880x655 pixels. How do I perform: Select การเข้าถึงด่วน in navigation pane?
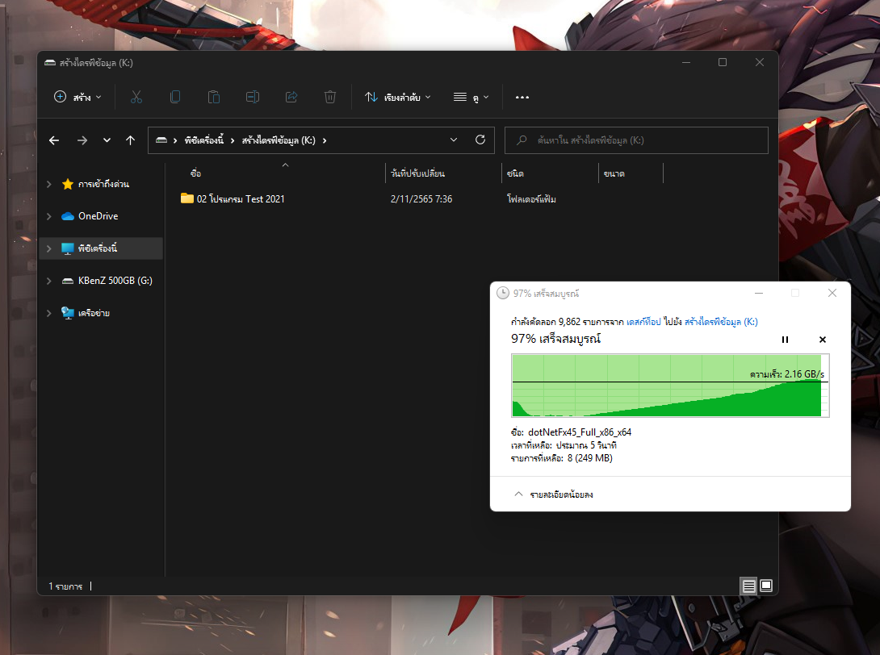click(104, 184)
